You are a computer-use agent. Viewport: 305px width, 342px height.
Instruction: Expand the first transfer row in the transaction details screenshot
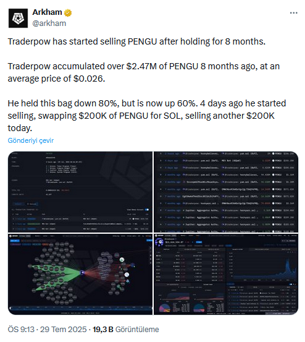[14, 218]
